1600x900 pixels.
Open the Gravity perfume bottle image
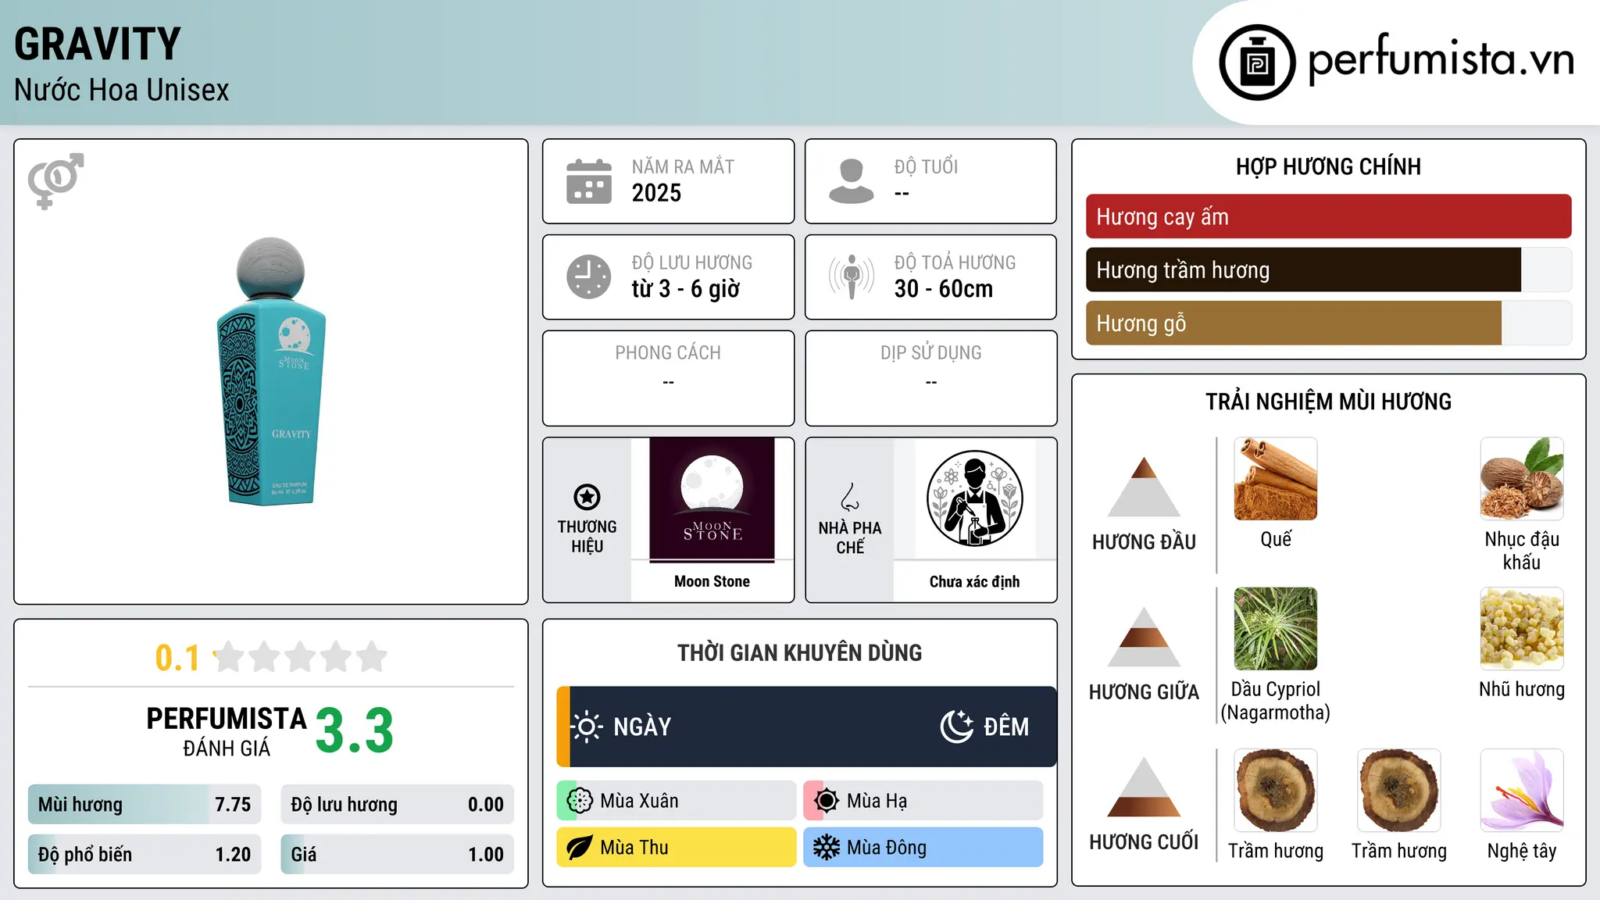[x=271, y=371]
